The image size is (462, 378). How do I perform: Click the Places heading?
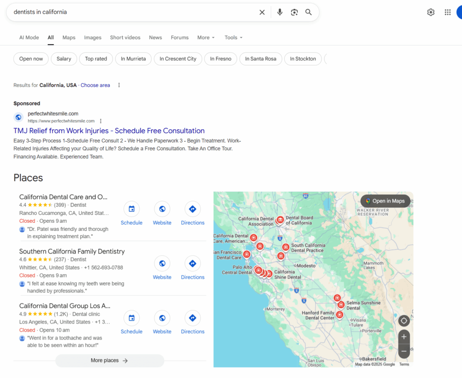coord(28,178)
